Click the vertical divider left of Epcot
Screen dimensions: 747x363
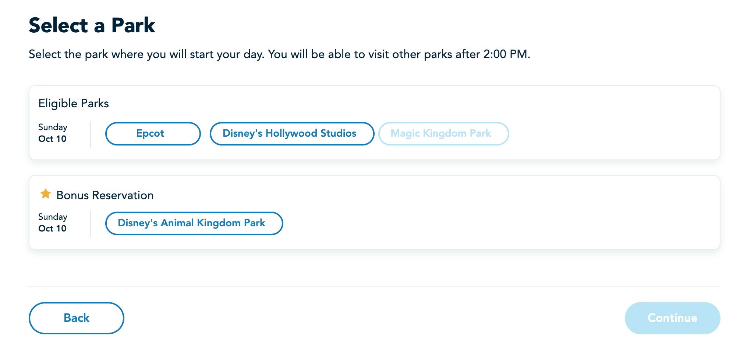tap(91, 134)
